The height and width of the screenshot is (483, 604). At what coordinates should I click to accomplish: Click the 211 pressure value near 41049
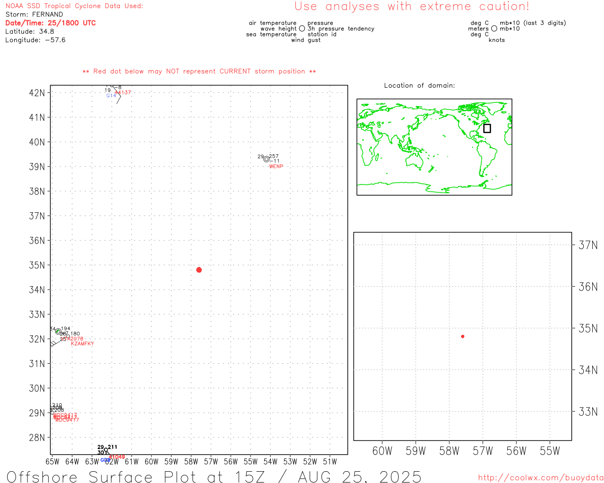point(112,447)
